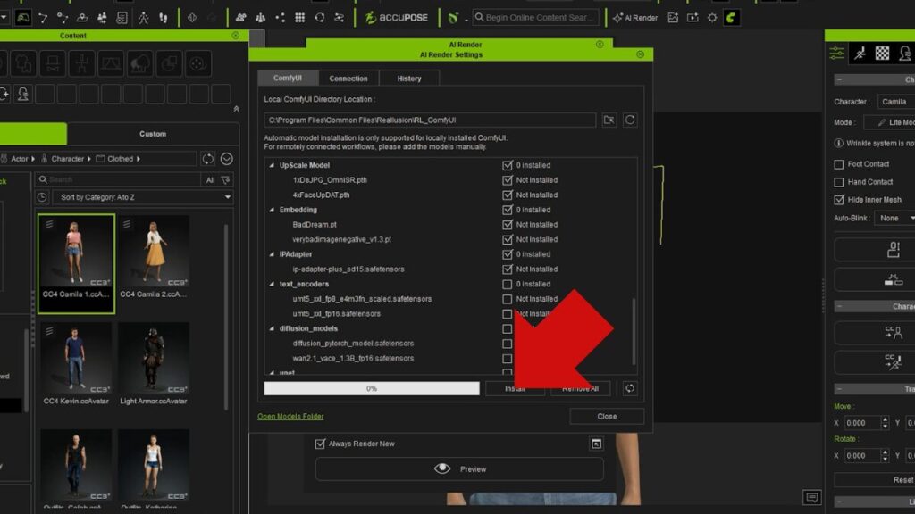Click the tree scene category icon in Content
915x514 pixels.
click(x=140, y=63)
